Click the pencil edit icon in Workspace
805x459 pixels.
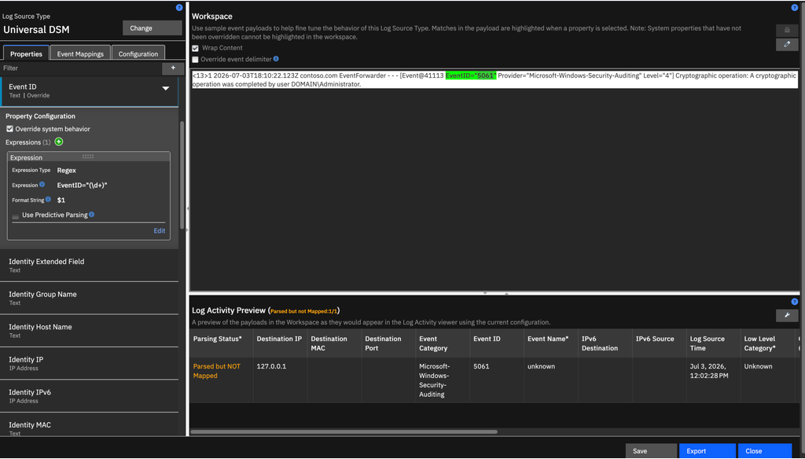(787, 45)
